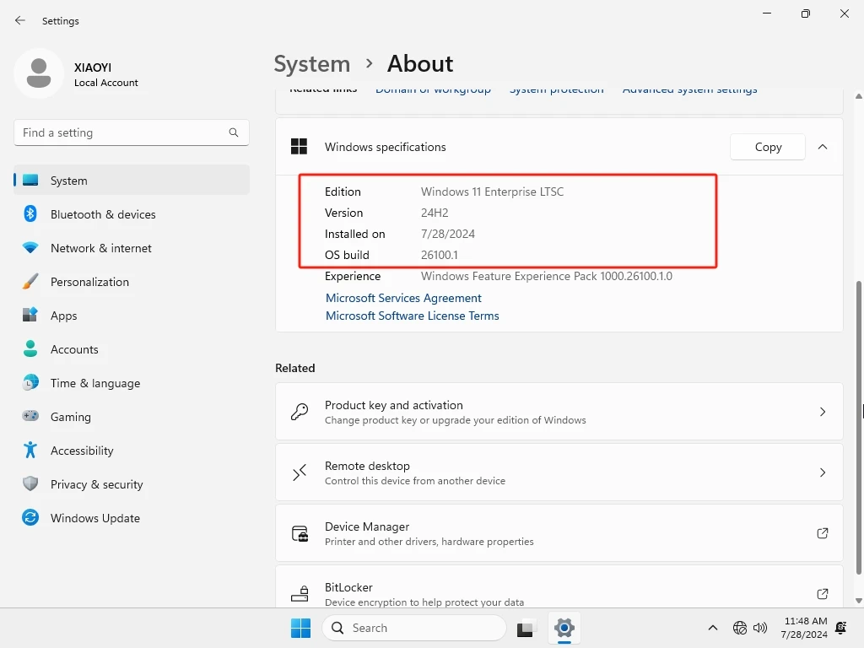The width and height of the screenshot is (864, 648).
Task: Open the XIAOYI account avatar
Action: click(39, 73)
